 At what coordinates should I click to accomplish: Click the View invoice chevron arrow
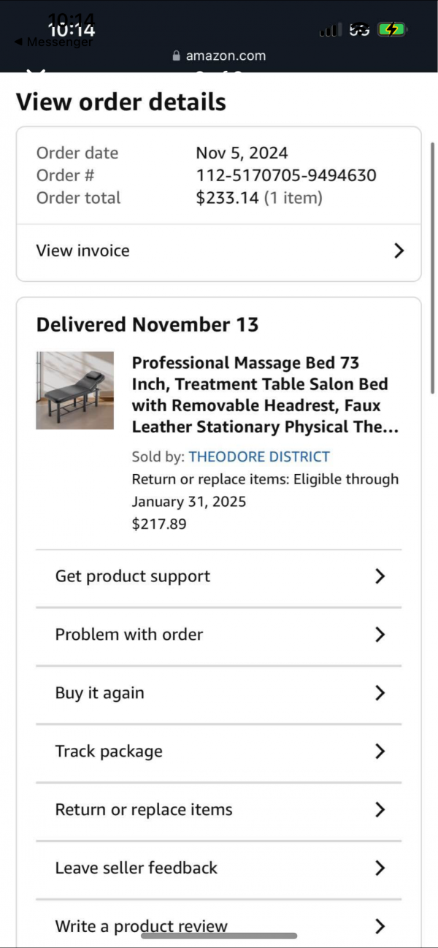pyautogui.click(x=399, y=251)
